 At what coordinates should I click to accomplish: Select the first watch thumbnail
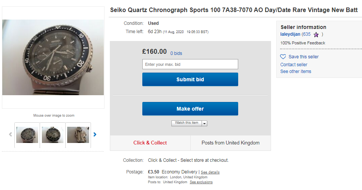(x=27, y=135)
